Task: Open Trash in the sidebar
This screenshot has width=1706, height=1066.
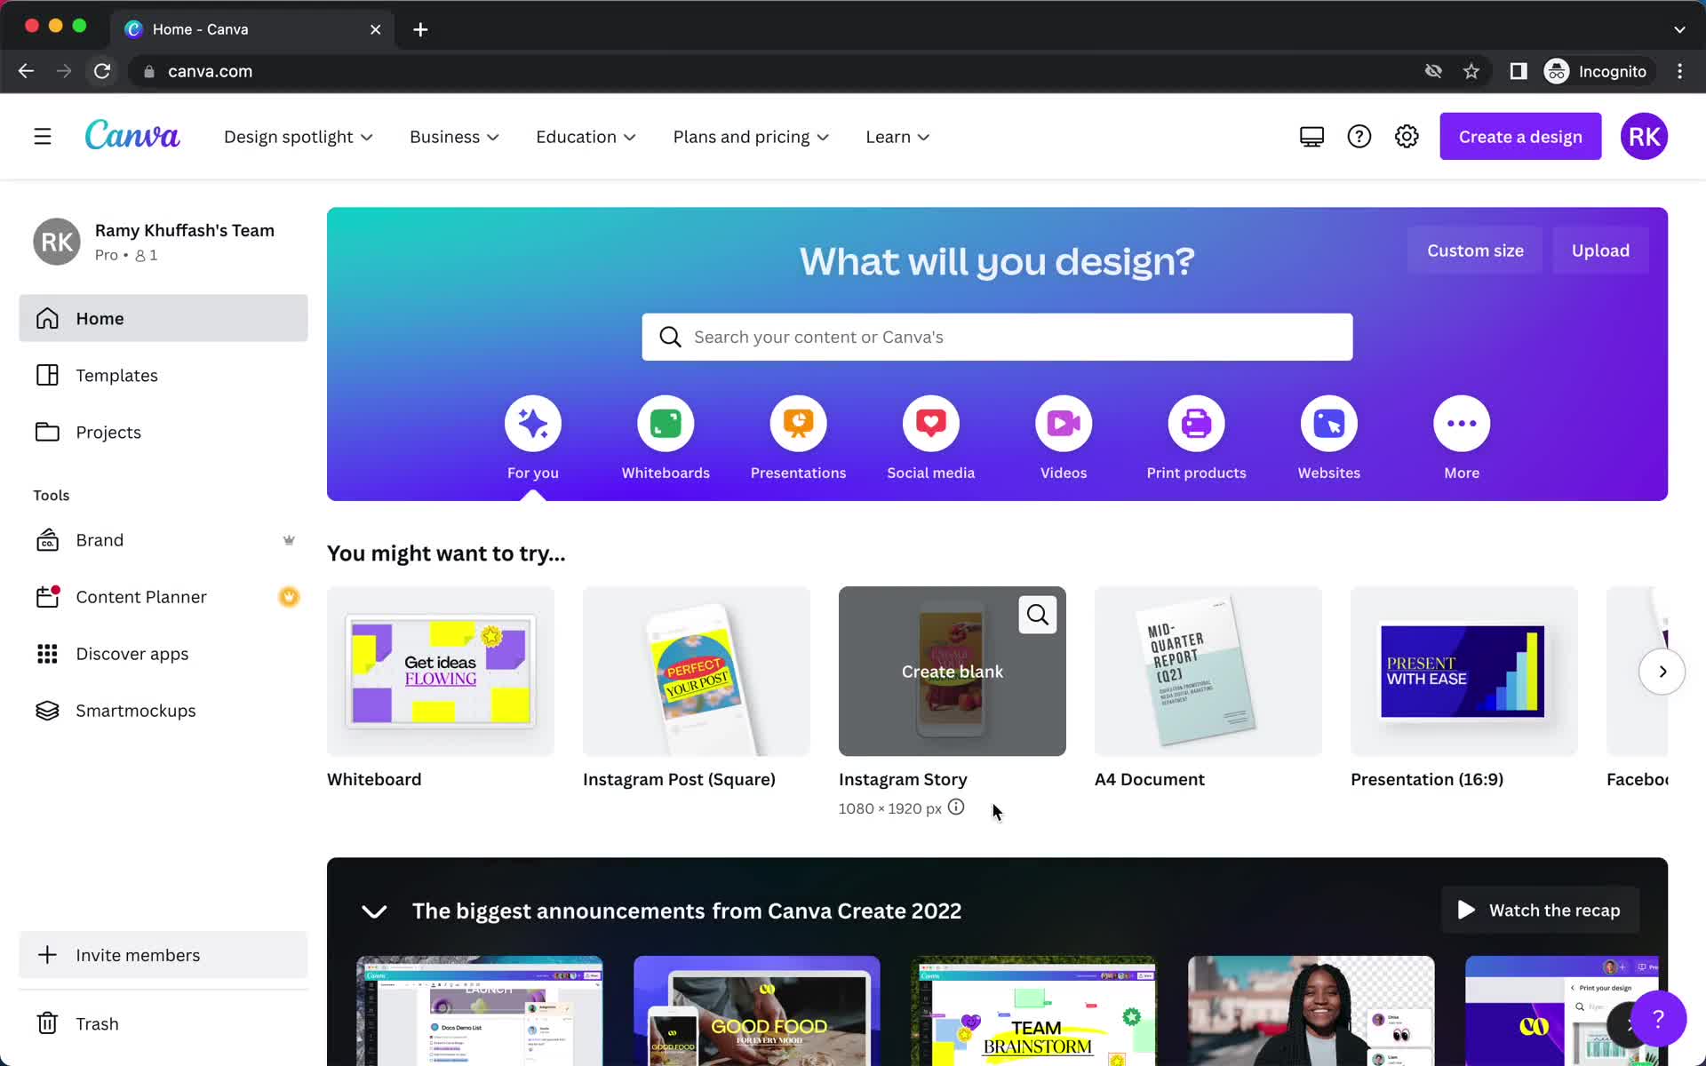Action: pos(163,1023)
